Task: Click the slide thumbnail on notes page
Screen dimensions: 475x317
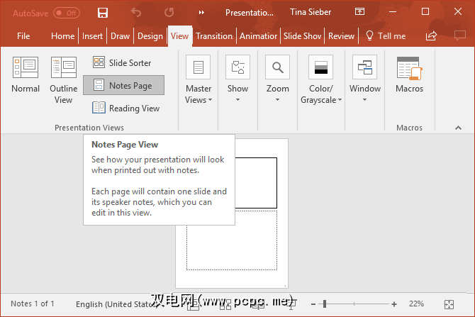Action: click(x=256, y=183)
